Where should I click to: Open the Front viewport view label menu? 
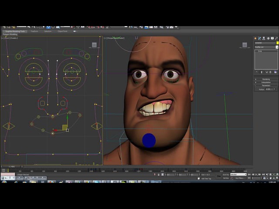click(7, 38)
